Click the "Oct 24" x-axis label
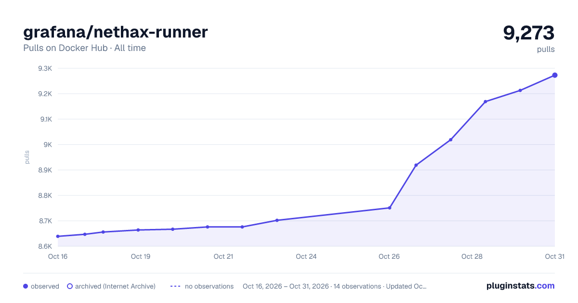Image resolution: width=578 pixels, height=303 pixels. [306, 256]
